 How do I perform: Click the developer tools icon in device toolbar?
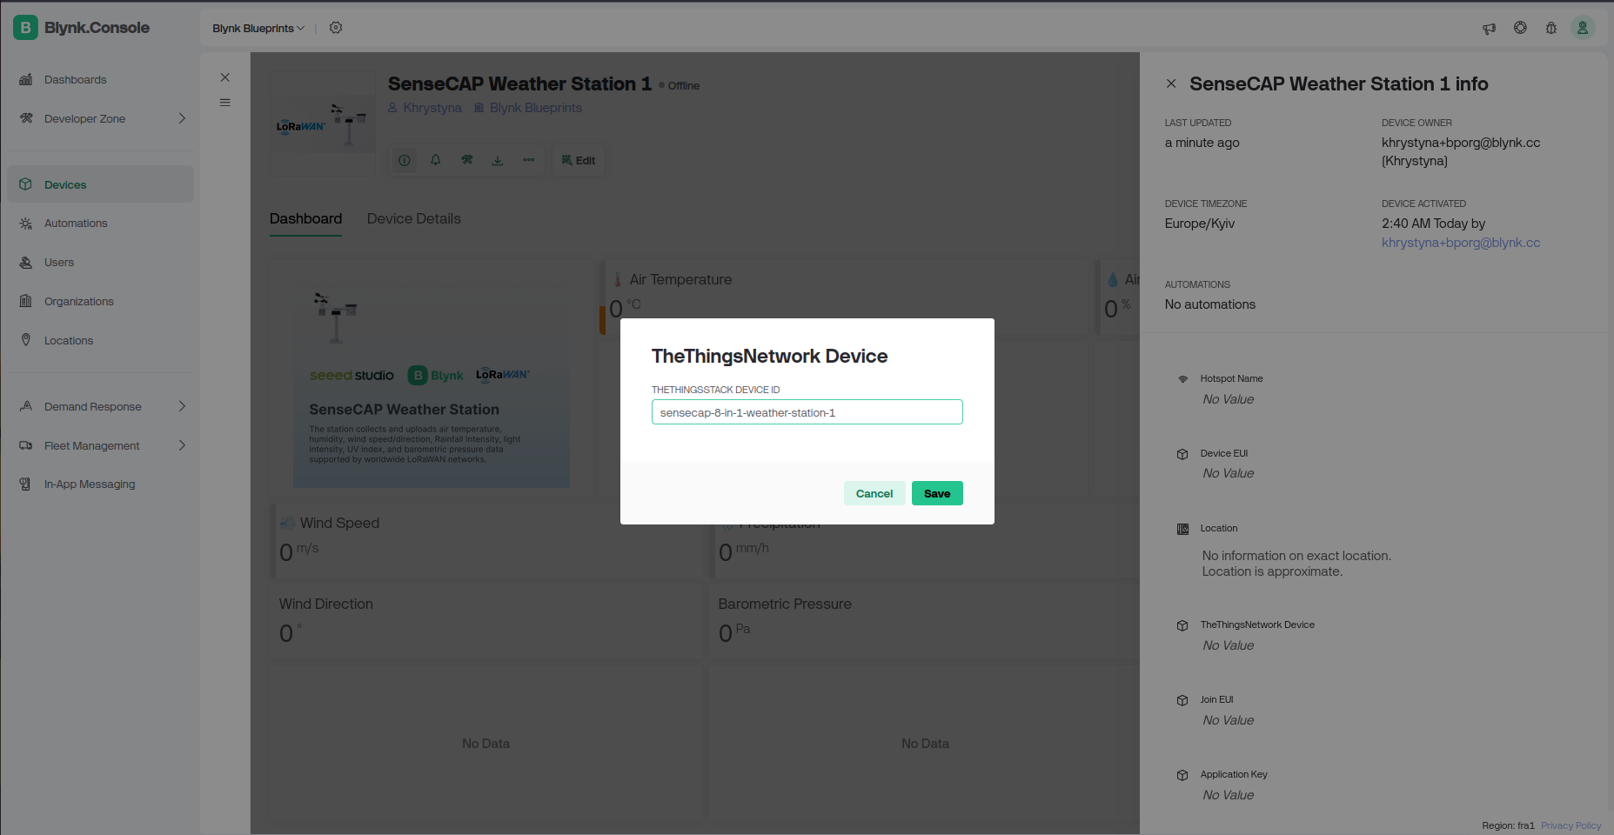point(467,160)
